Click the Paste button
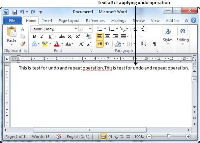 pos(11,36)
